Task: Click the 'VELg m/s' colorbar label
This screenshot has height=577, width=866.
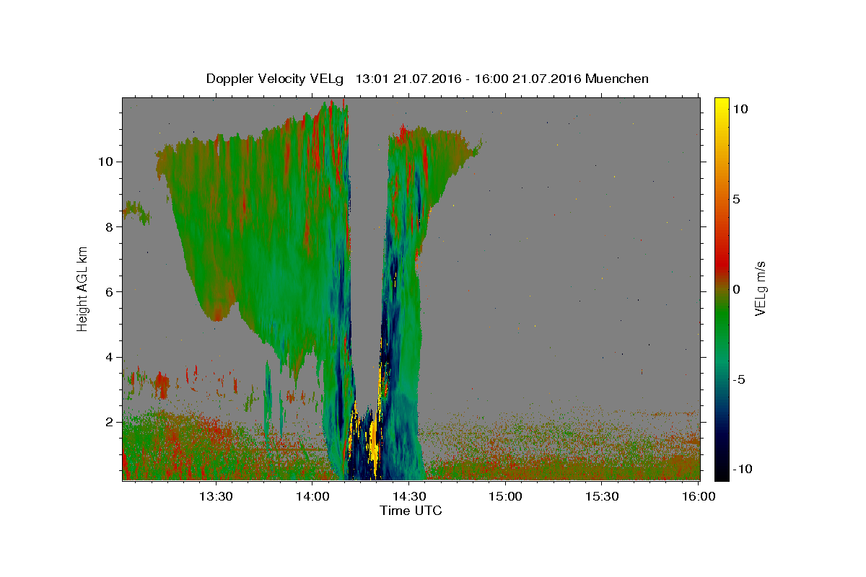Action: tap(760, 288)
